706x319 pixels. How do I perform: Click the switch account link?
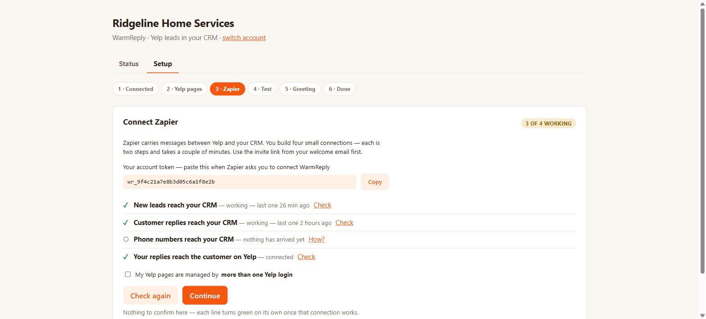click(x=244, y=38)
